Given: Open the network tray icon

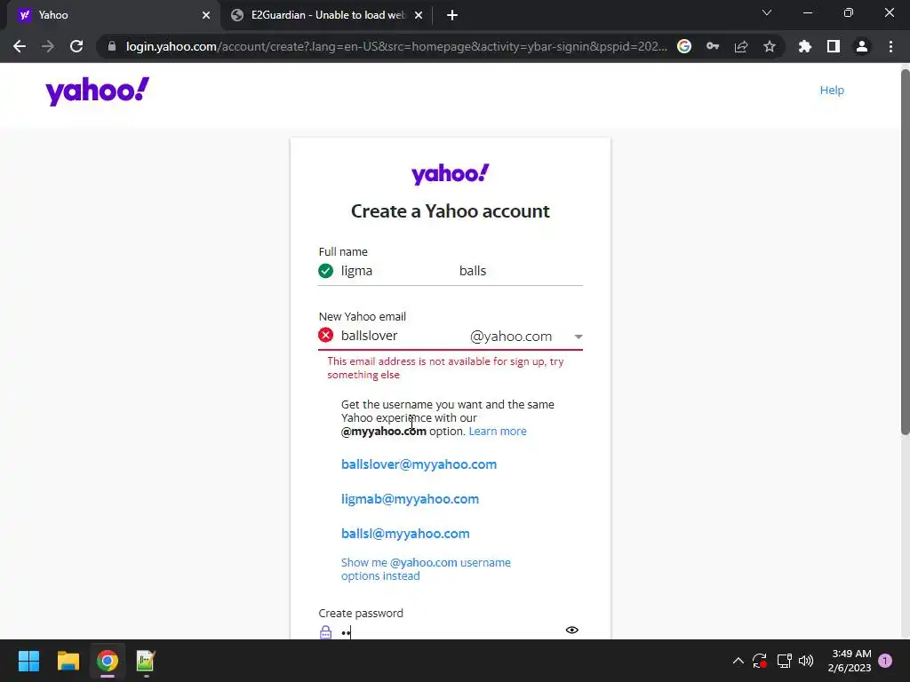Looking at the screenshot, I should click(x=784, y=661).
